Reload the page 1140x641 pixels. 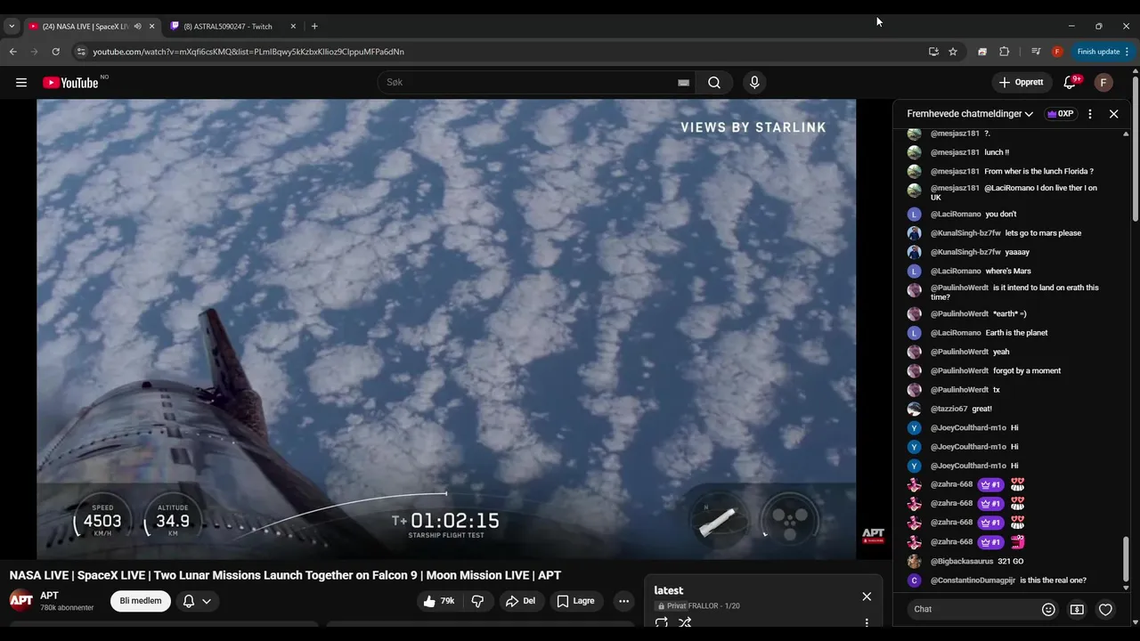[55, 52]
